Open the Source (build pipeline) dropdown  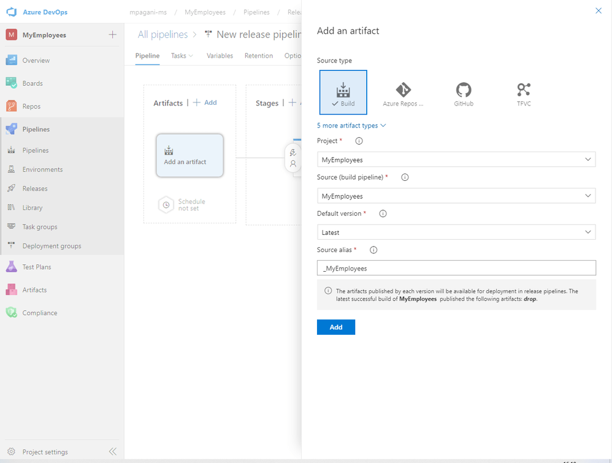[456, 196]
